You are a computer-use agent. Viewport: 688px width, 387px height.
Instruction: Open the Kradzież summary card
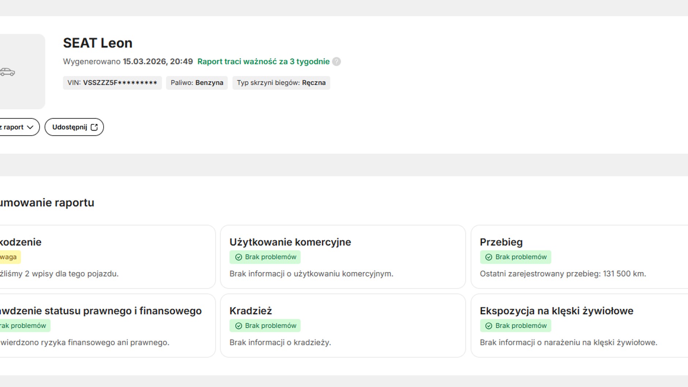[343, 325]
